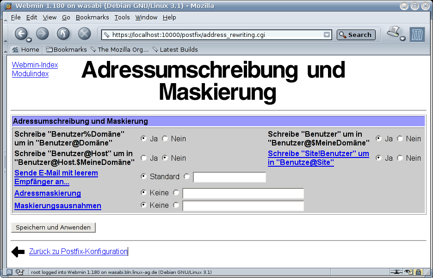The width and height of the screenshot is (433, 278).
Task: Open the Adressmaskierung help link
Action: pos(48,193)
